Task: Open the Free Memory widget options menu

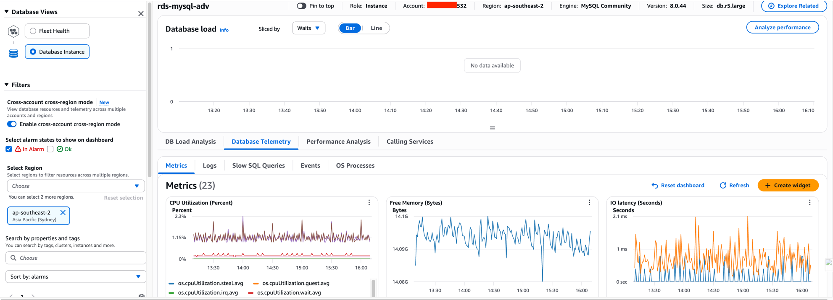Action: tap(589, 203)
